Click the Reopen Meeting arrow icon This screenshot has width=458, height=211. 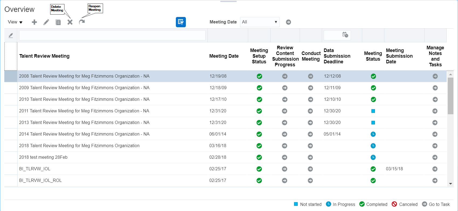(x=82, y=22)
